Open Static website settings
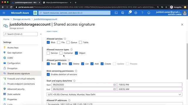The height and width of the screenshot is (105, 188). coord(14,94)
